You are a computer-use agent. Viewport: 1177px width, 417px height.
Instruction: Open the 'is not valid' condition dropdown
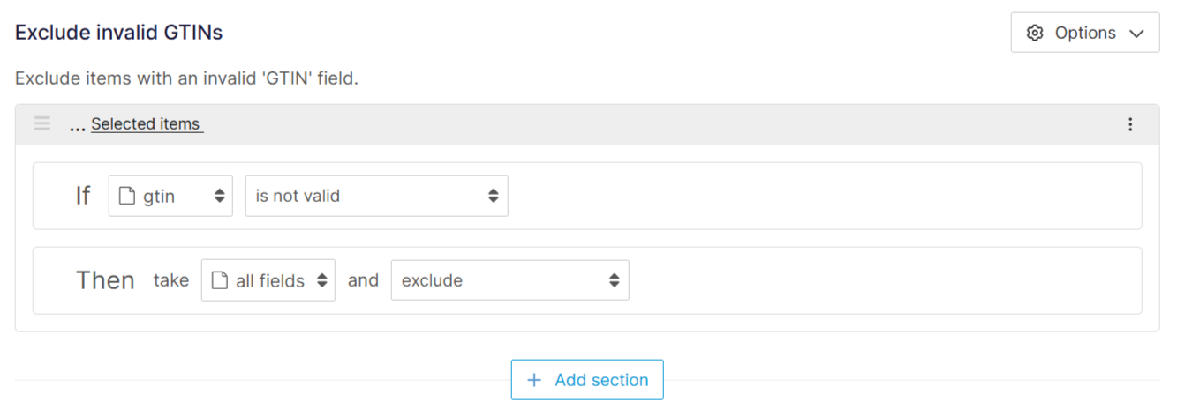point(376,196)
